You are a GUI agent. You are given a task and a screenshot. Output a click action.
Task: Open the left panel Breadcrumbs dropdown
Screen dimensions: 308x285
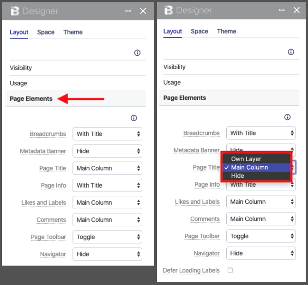click(107, 134)
